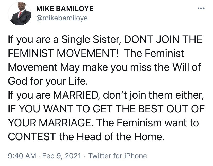213x166 pixels.
Task: Click the @mikebamiloye handle
Action: [62, 18]
